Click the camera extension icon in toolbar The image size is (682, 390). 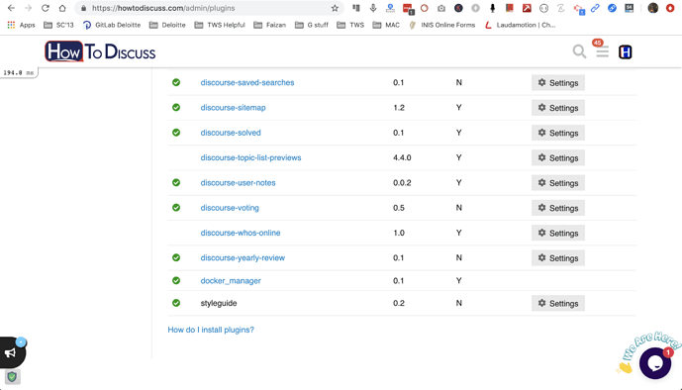[441, 8]
